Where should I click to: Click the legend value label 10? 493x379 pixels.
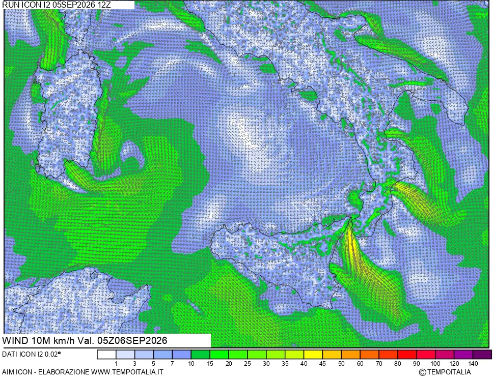pyautogui.click(x=191, y=364)
